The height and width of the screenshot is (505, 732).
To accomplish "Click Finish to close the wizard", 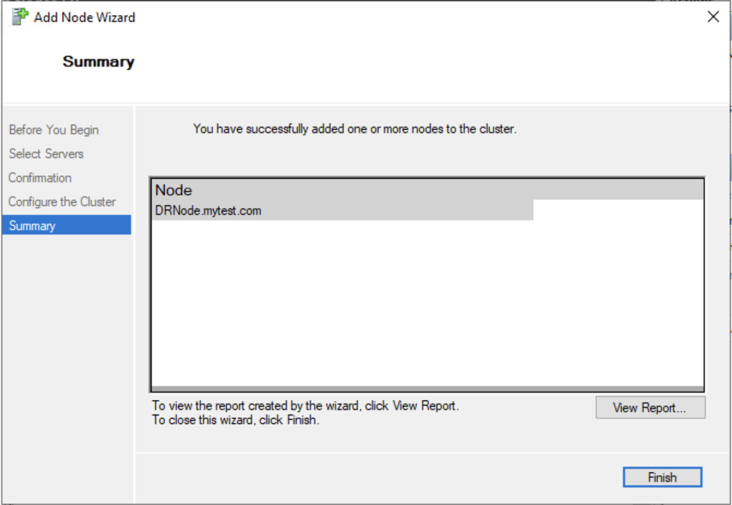I will point(662,477).
